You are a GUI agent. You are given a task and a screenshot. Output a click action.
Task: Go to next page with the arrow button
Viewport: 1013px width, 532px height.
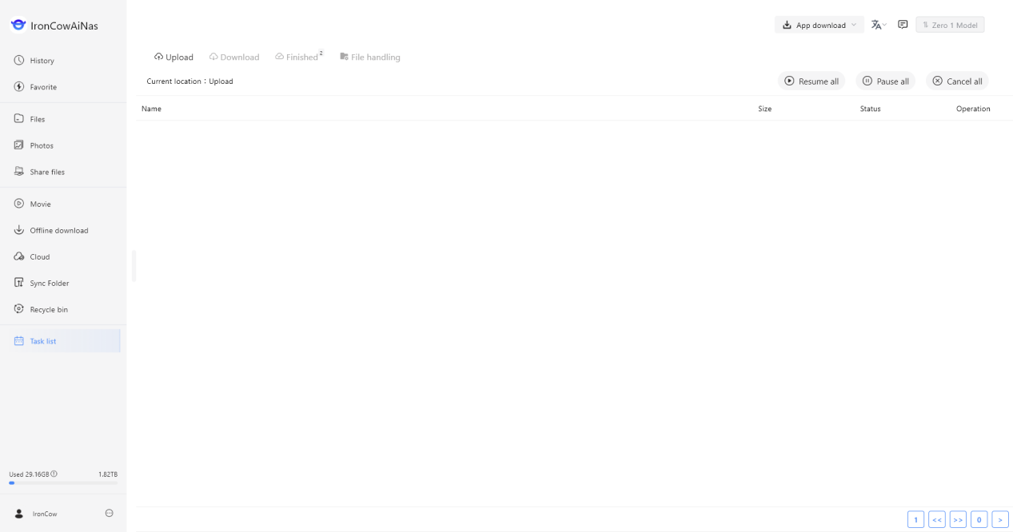click(1000, 519)
